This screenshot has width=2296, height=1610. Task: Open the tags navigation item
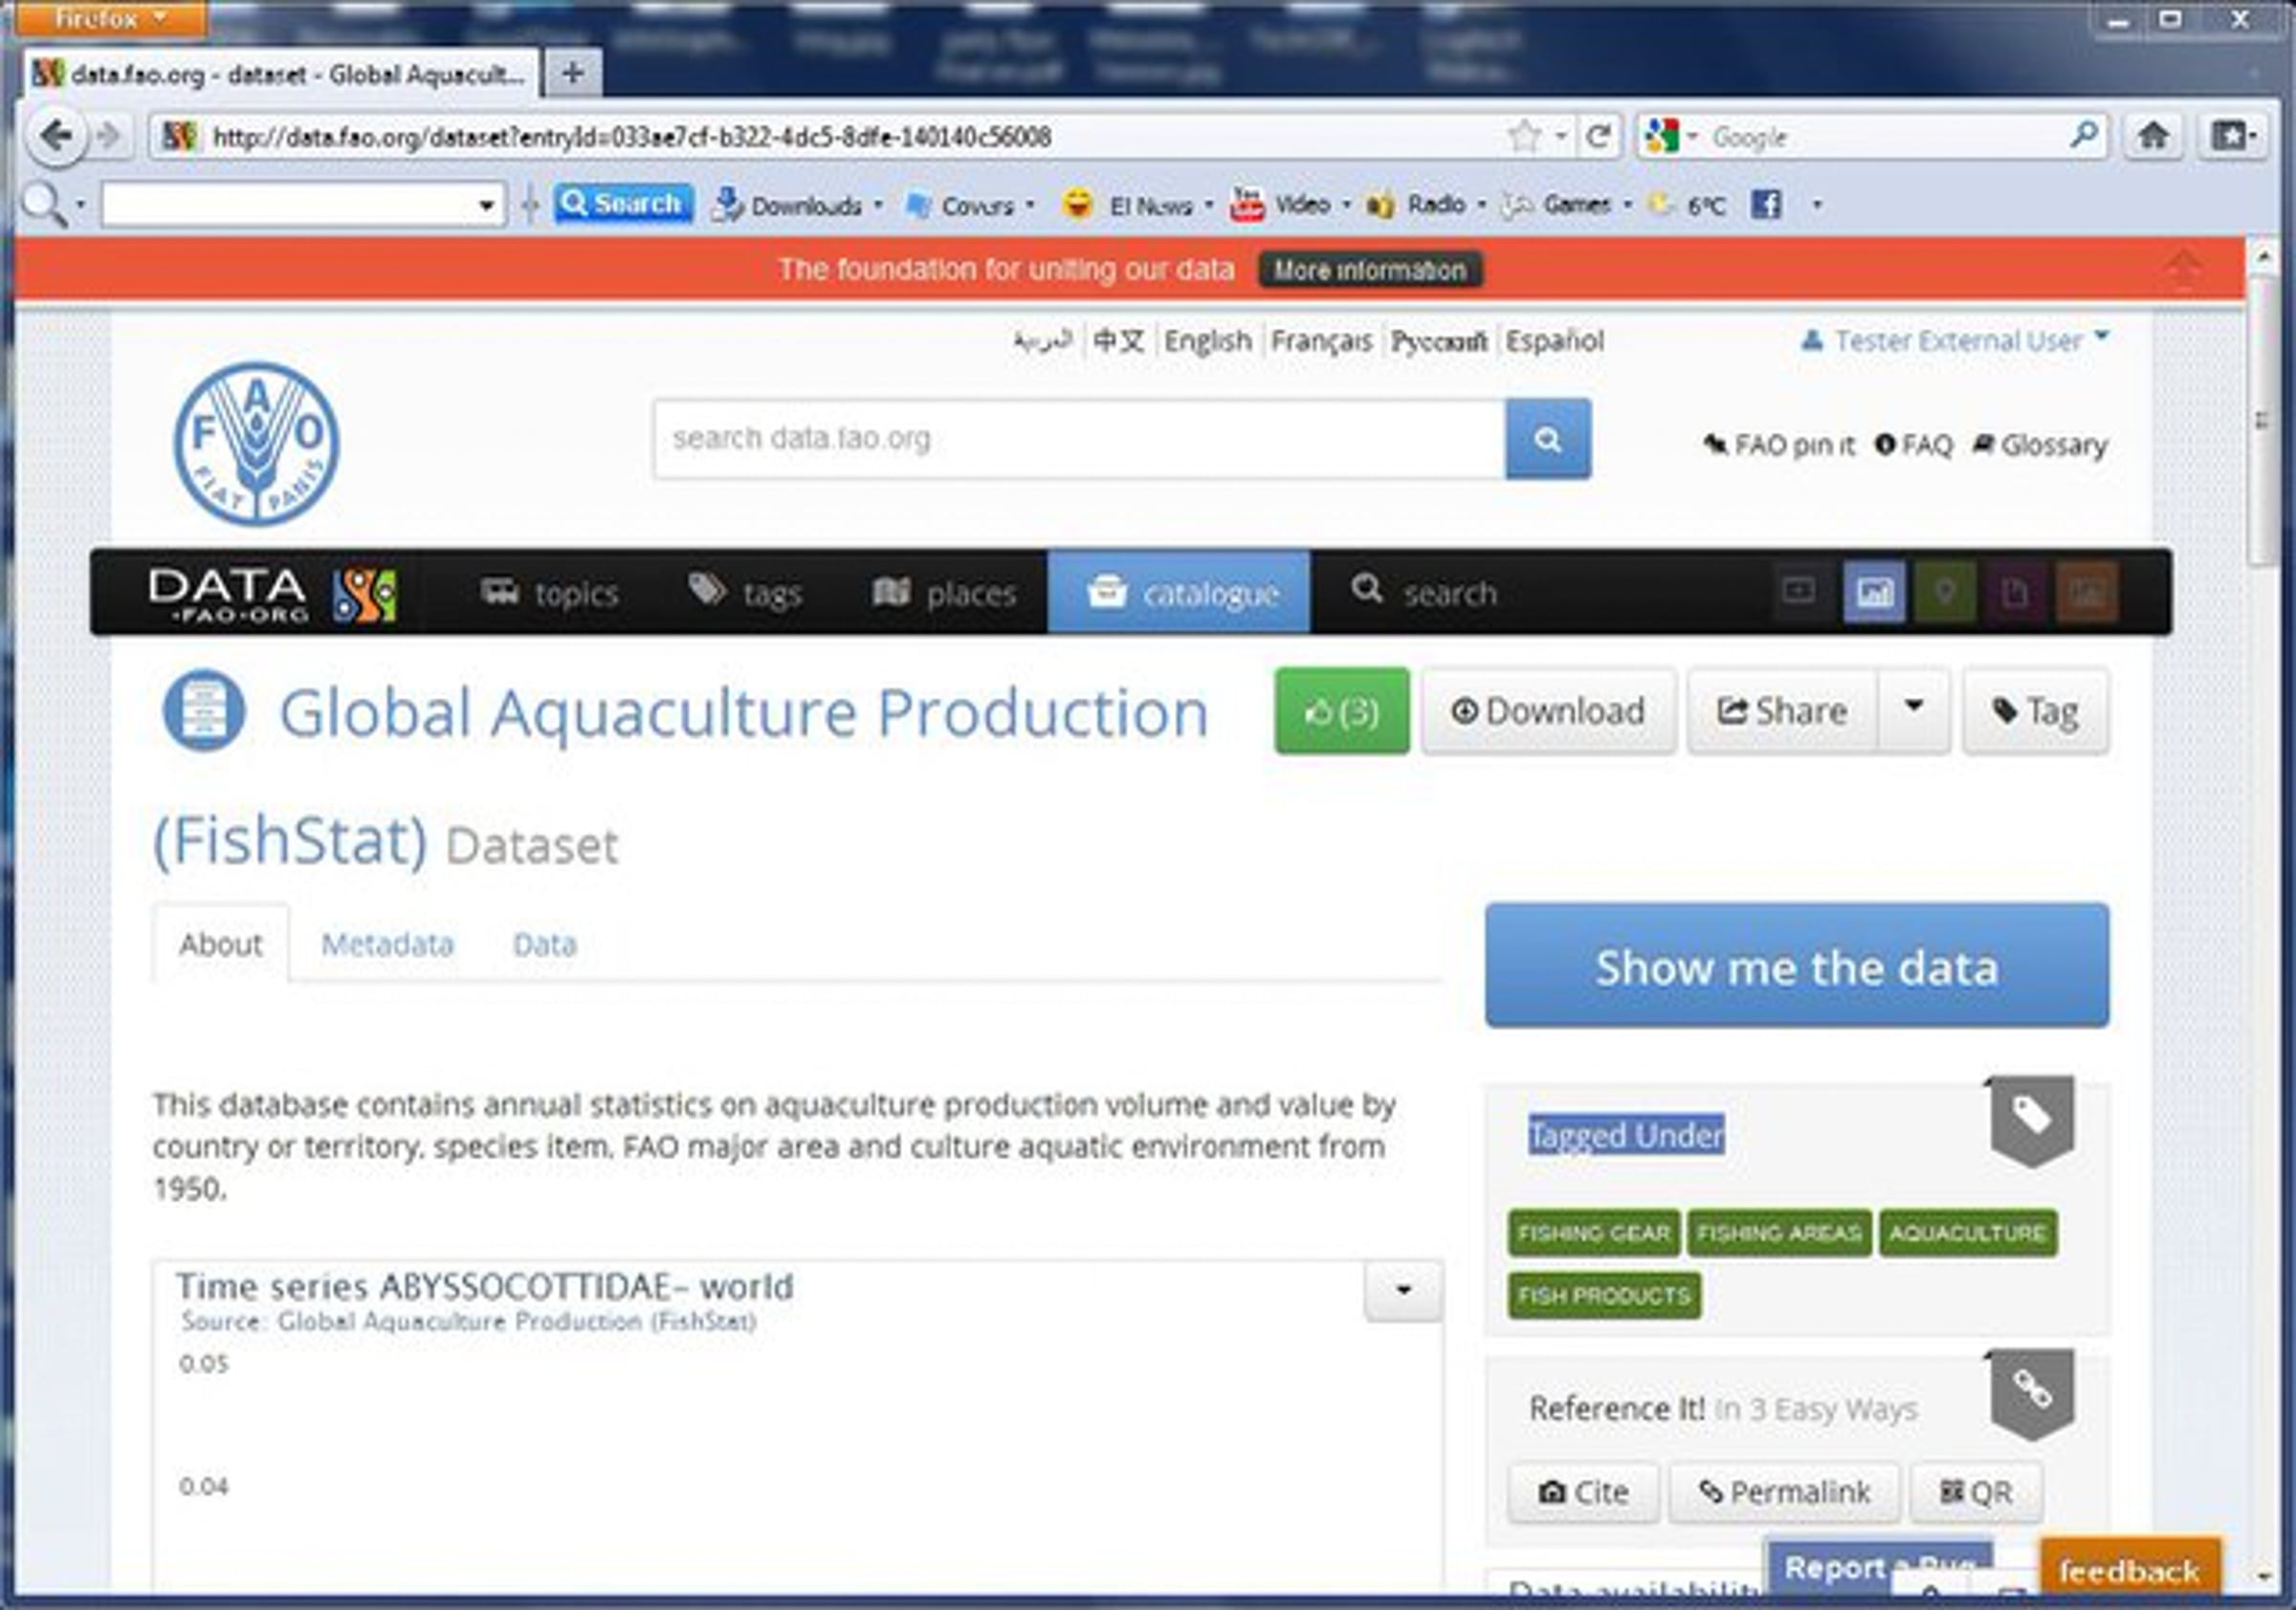click(745, 593)
